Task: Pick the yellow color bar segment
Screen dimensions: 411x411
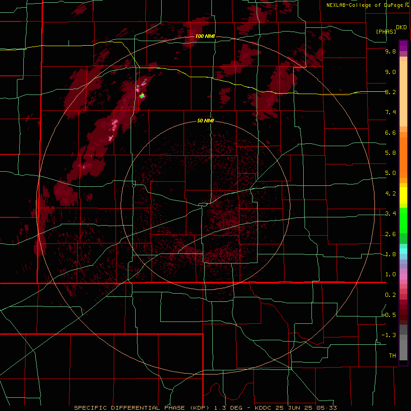Action: [x=403, y=195]
